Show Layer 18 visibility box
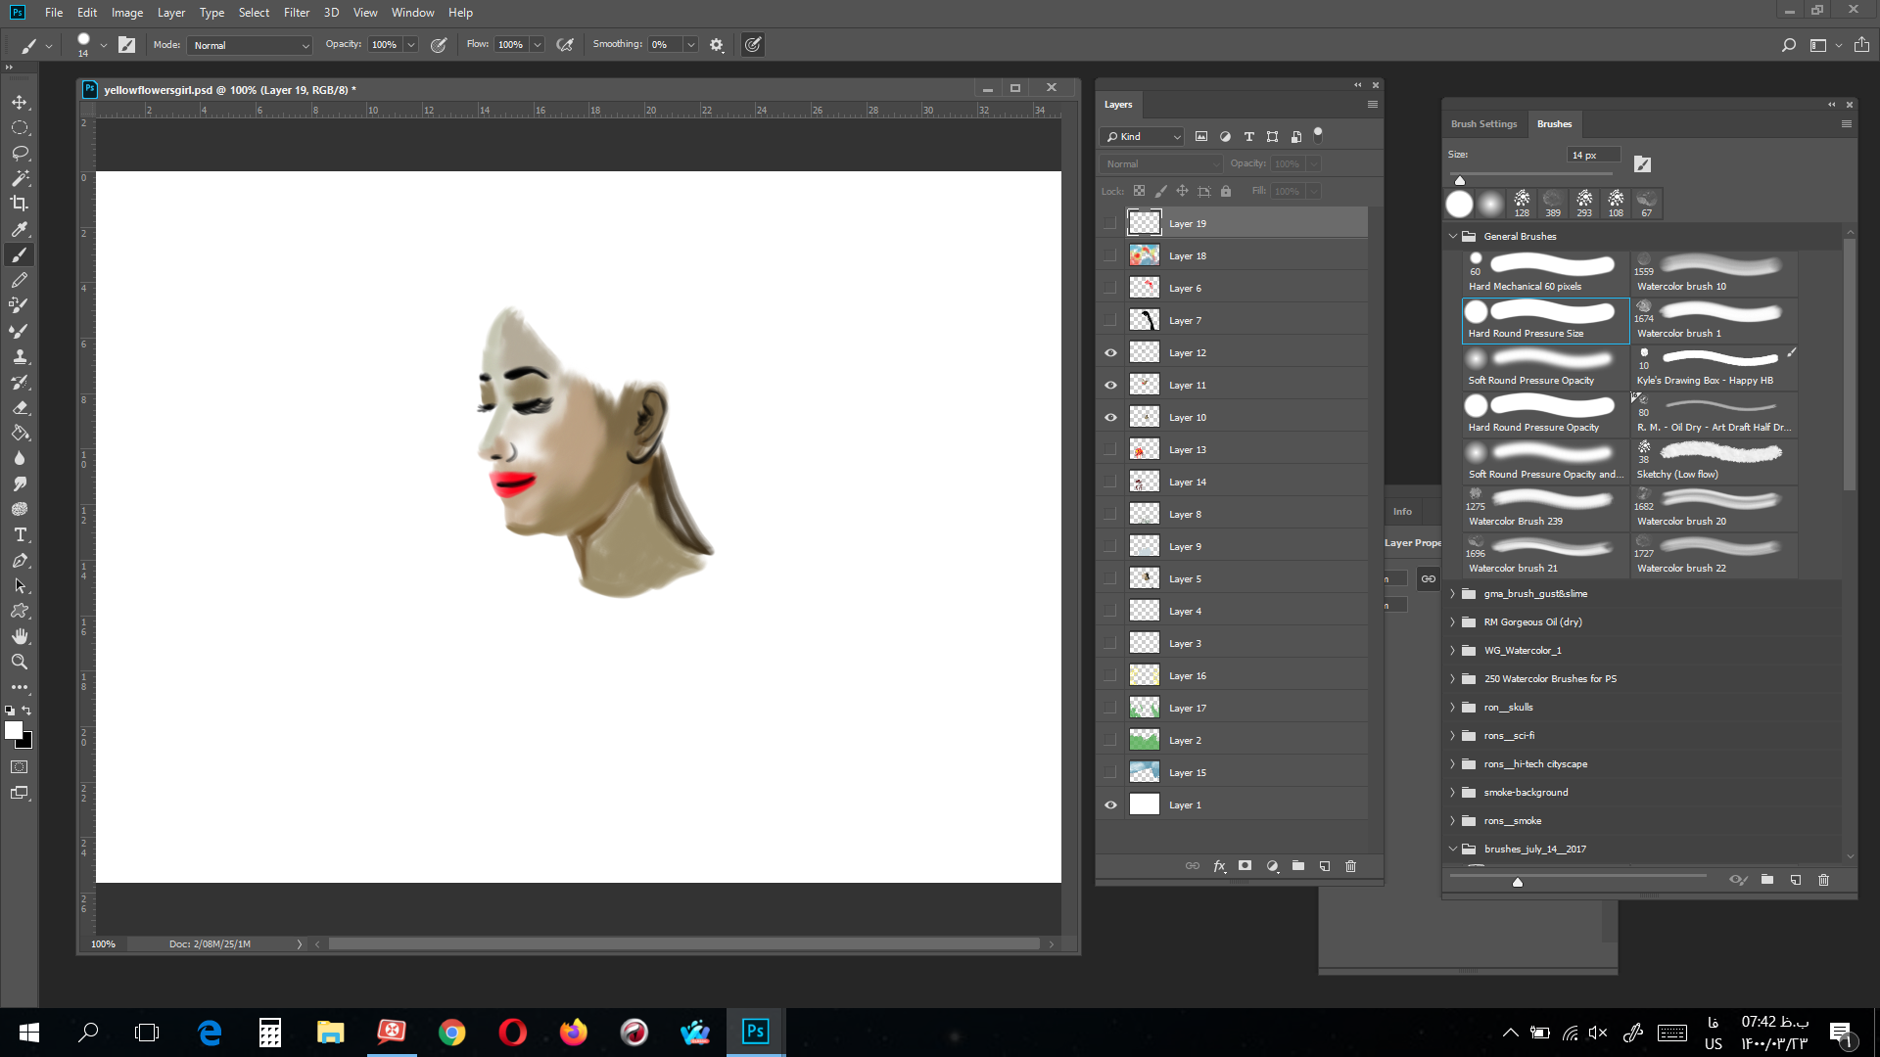Screen dimensions: 1880x1057 pyautogui.click(x=1110, y=256)
